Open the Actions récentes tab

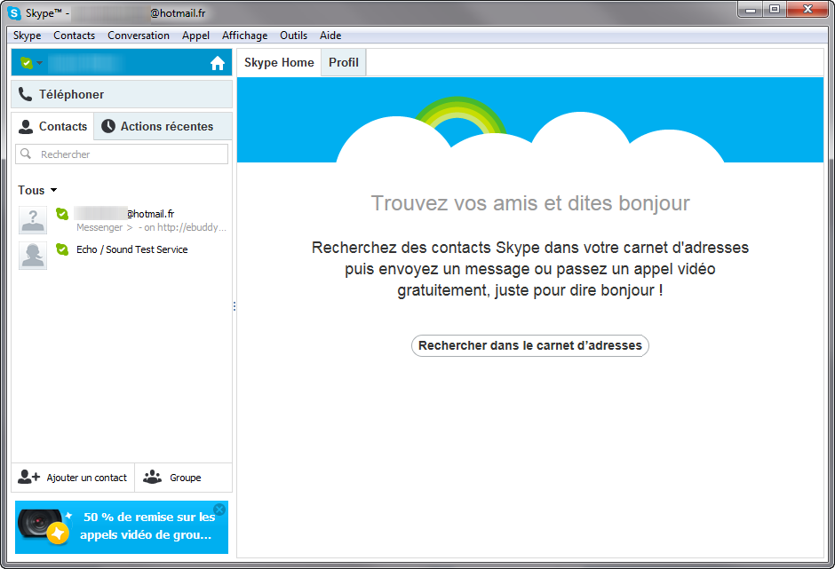coord(157,127)
